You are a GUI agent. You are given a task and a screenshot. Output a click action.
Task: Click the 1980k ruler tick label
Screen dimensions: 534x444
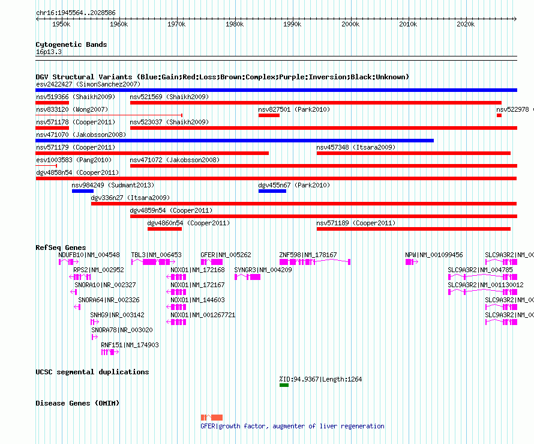coord(235,24)
